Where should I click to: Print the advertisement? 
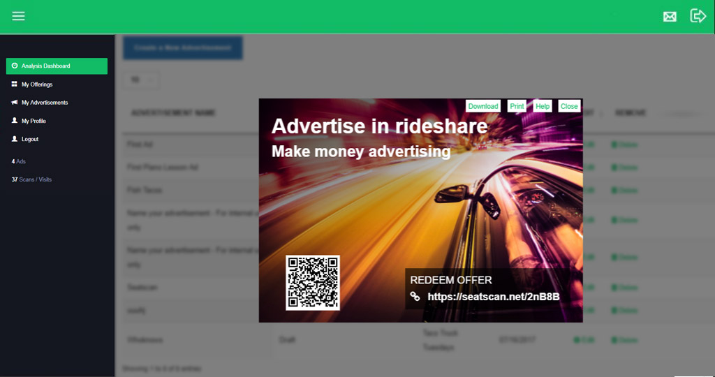(517, 106)
